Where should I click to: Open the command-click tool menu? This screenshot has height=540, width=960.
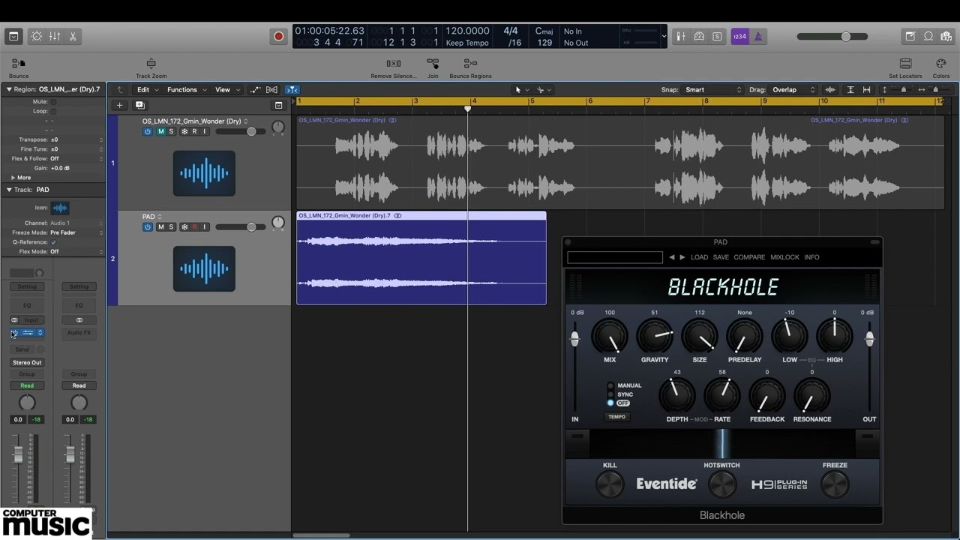pos(544,90)
